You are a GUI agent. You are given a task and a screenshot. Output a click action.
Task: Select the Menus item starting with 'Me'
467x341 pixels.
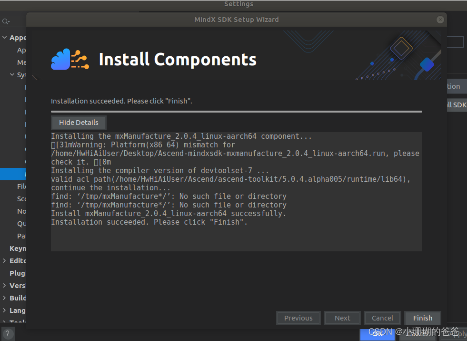coord(21,62)
